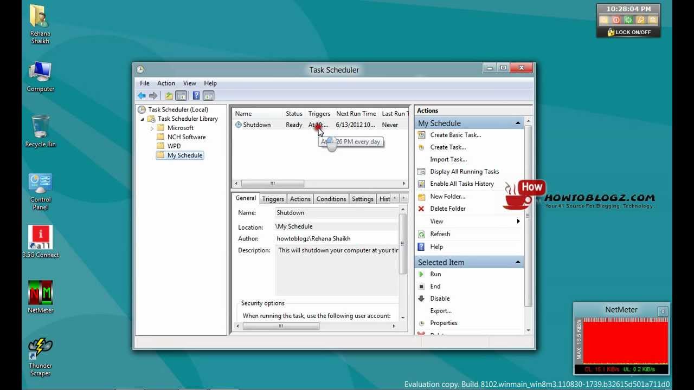This screenshot has width=694, height=390.
Task: Click the green restart icon in clock gadget
Action: [628, 20]
